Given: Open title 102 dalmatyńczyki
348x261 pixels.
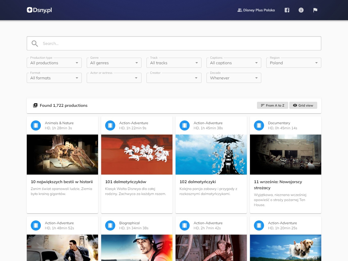Looking at the screenshot, I should coord(198,182).
